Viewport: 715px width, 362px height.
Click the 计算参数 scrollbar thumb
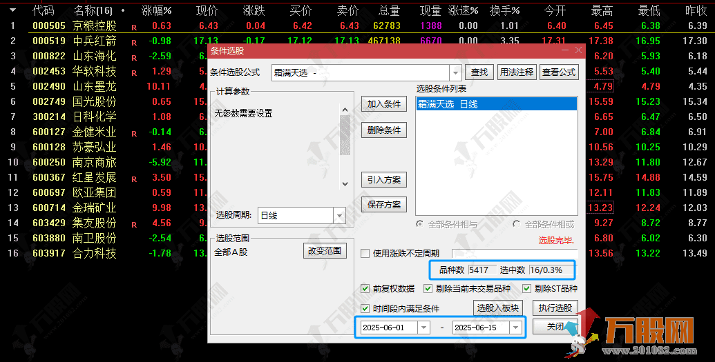coord(345,135)
